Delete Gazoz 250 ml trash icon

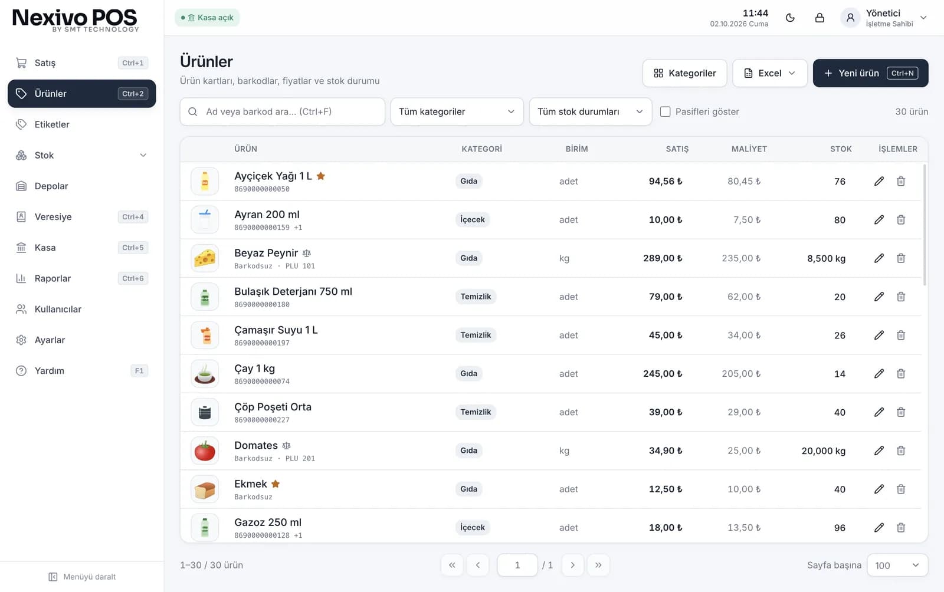(x=901, y=527)
